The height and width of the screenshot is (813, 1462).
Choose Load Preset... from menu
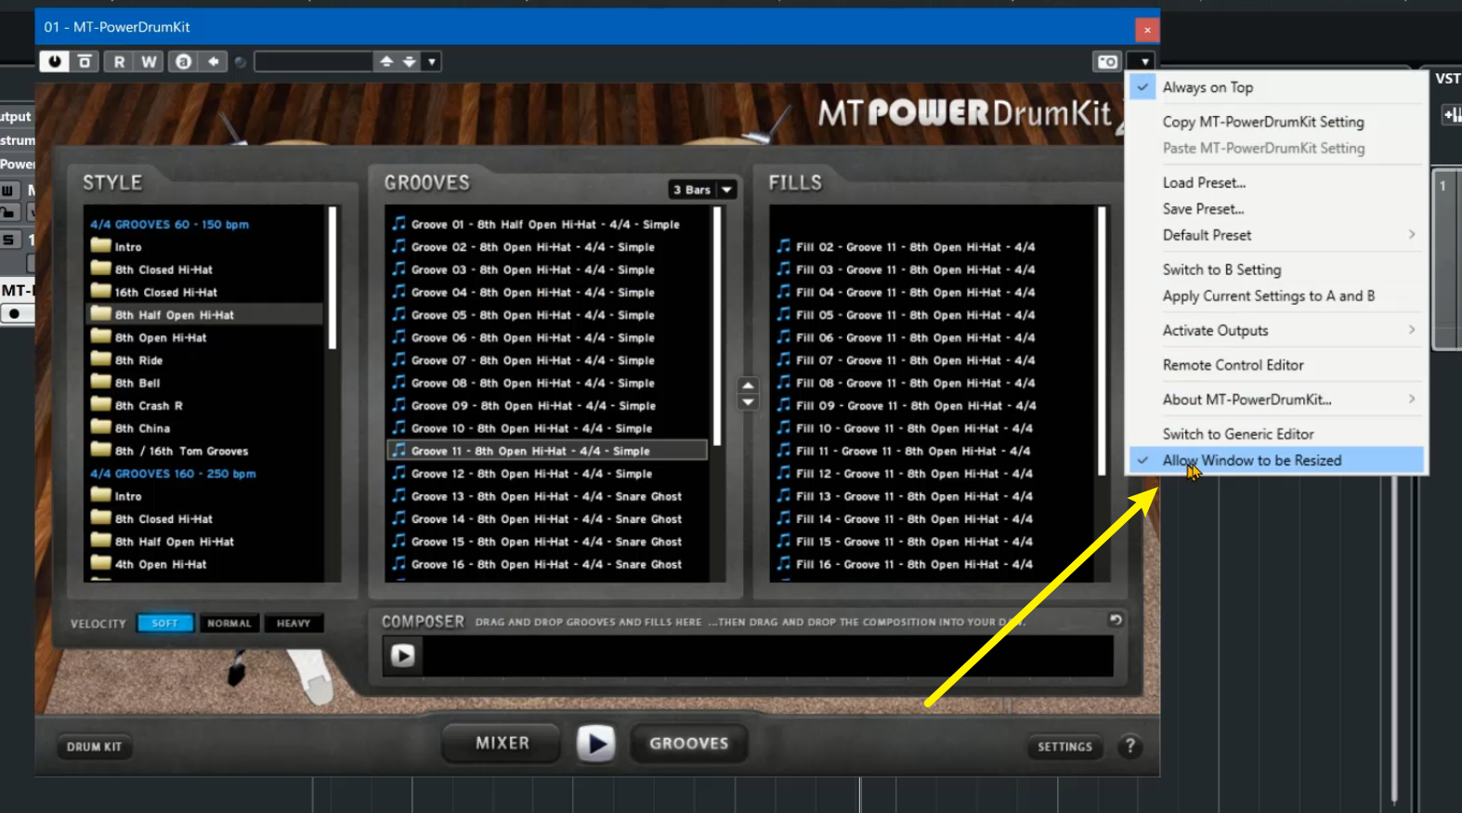pyautogui.click(x=1204, y=183)
